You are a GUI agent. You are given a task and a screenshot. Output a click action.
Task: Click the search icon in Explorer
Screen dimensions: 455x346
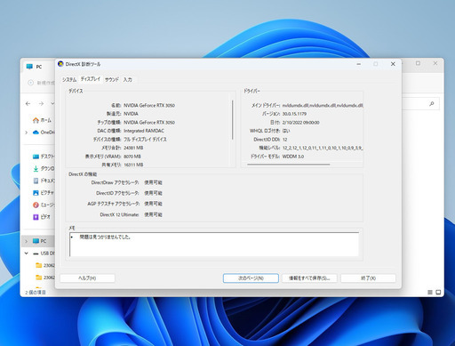coord(432,104)
